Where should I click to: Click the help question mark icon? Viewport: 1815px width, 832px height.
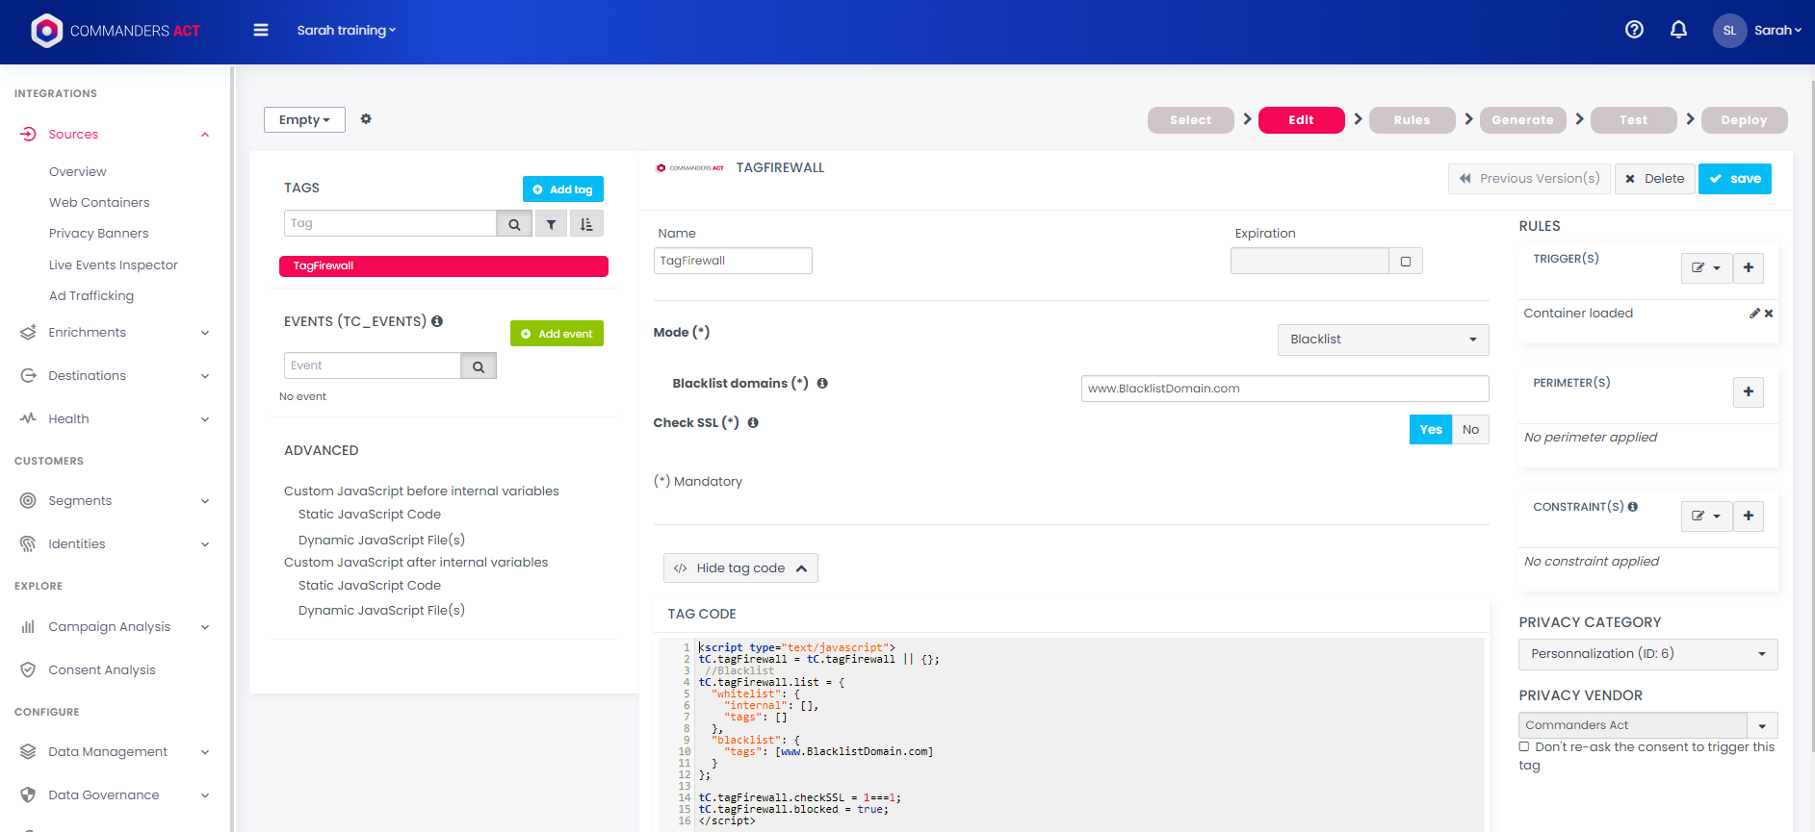[x=1634, y=30]
